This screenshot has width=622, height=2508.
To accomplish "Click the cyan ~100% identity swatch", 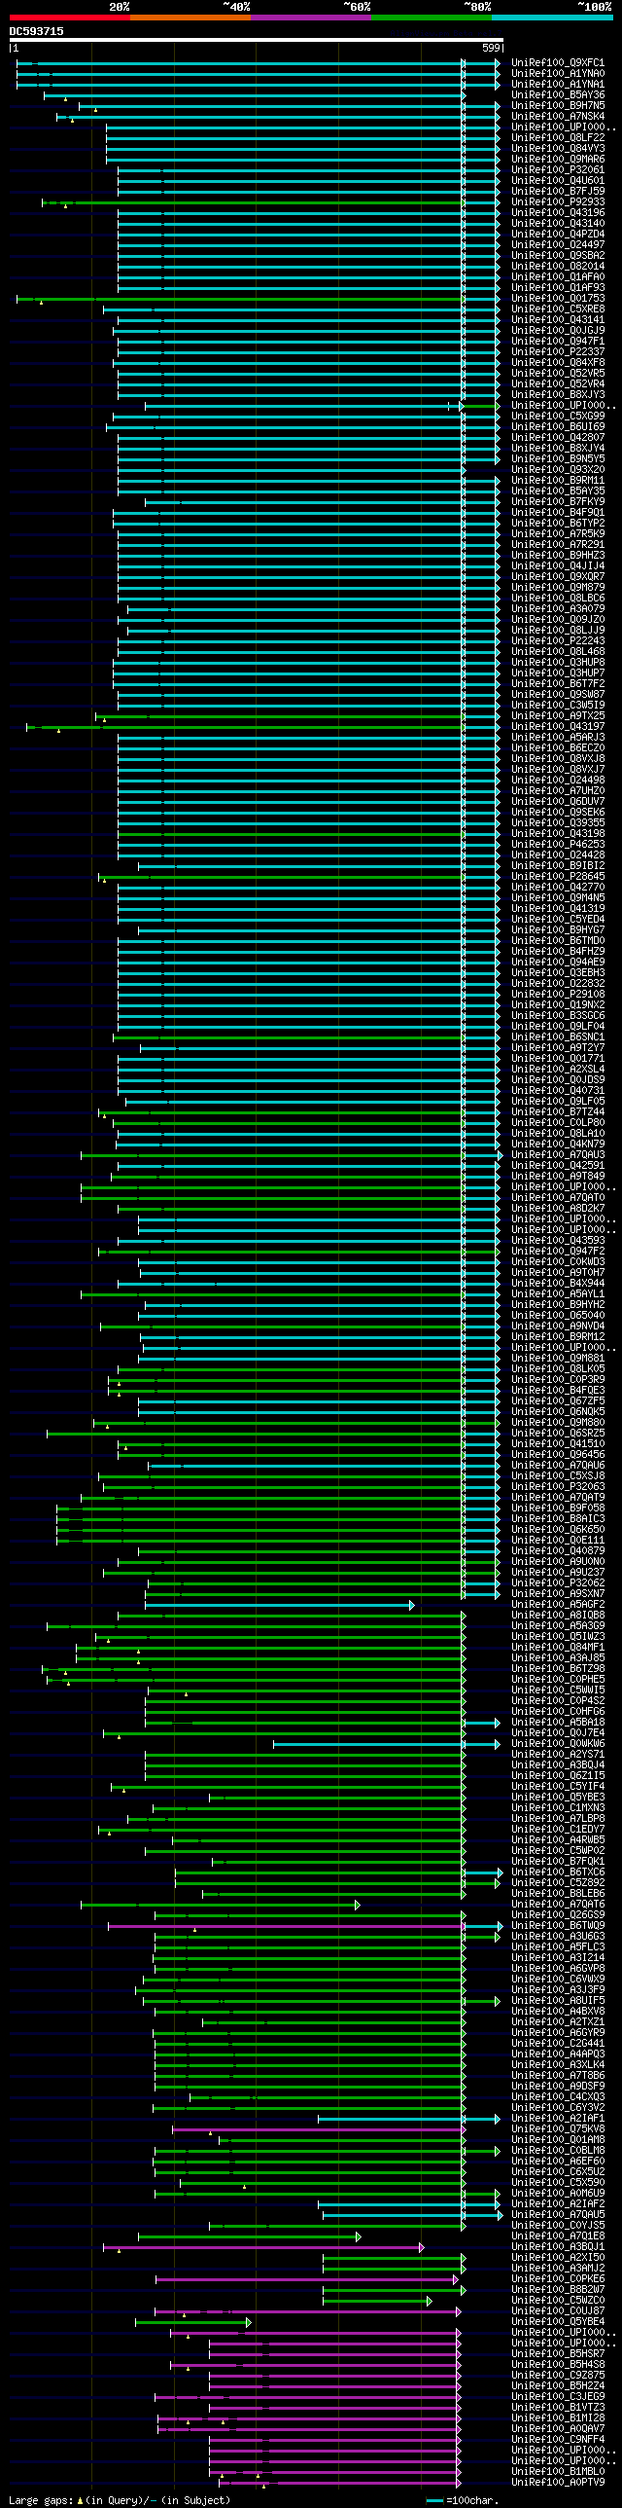I will (x=552, y=18).
